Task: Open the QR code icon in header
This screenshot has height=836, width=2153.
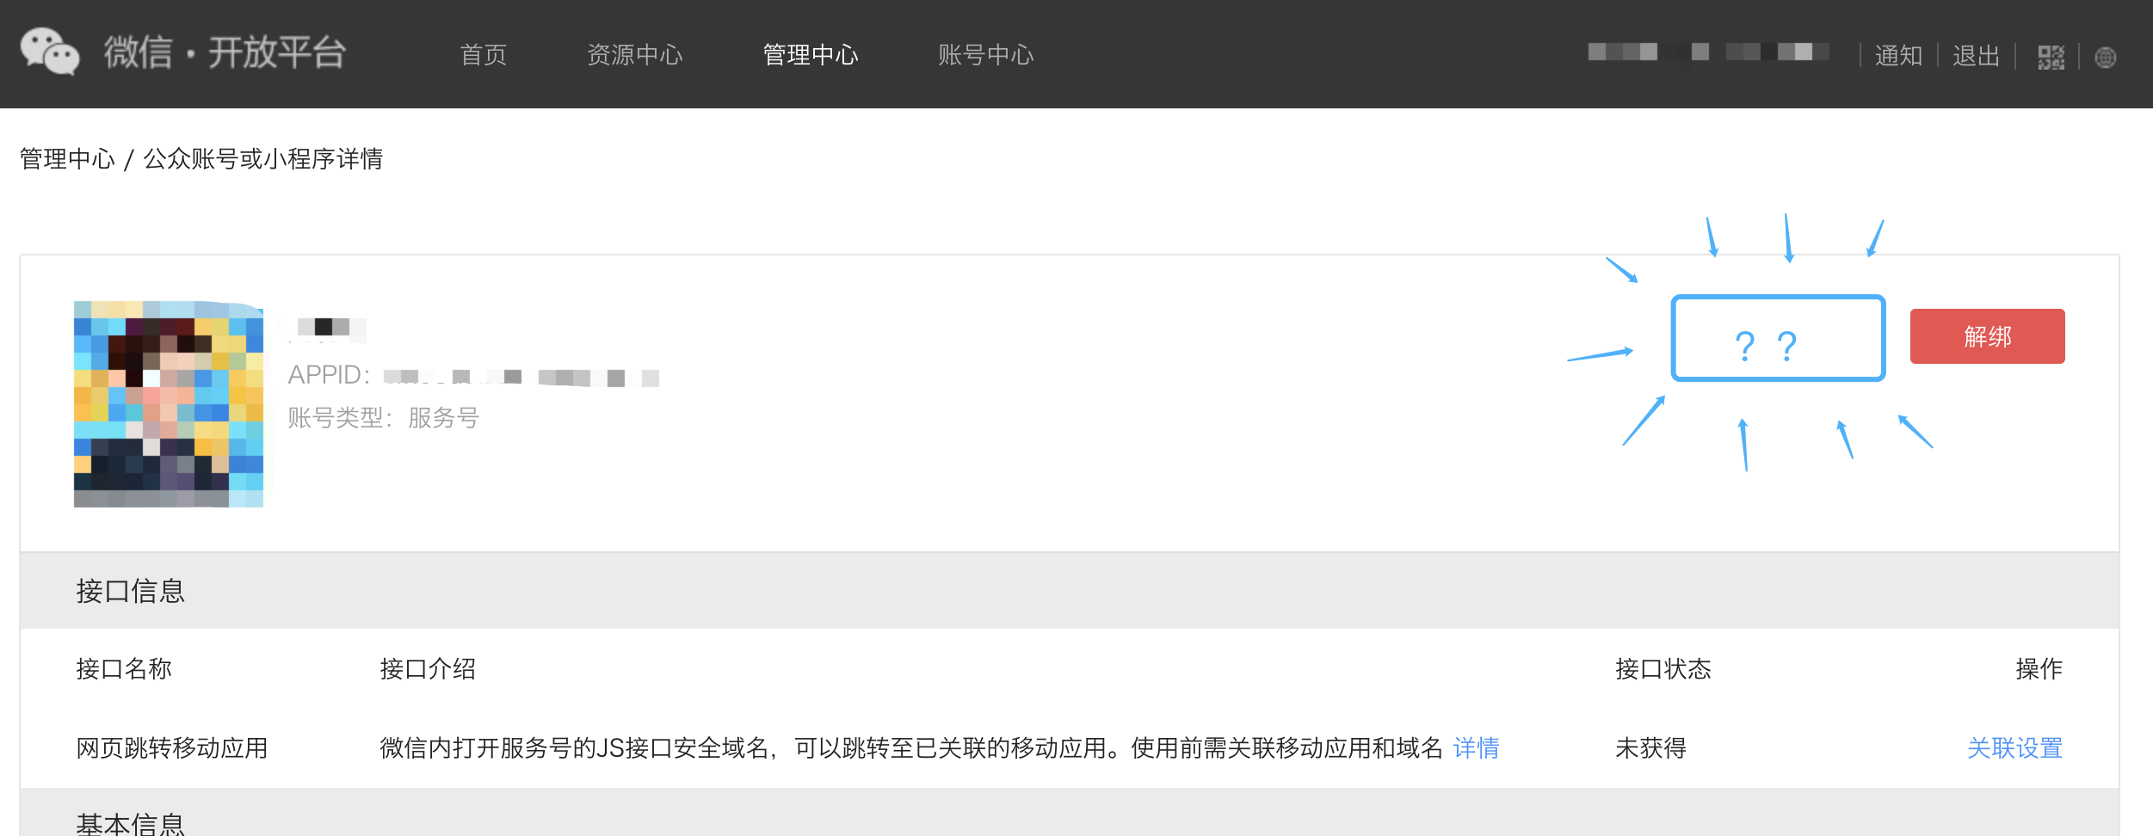Action: 2051,58
